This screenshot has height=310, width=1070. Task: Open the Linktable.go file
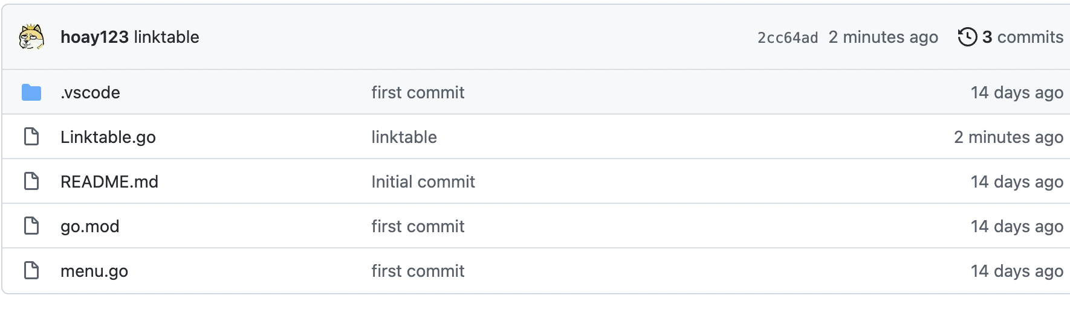(108, 137)
